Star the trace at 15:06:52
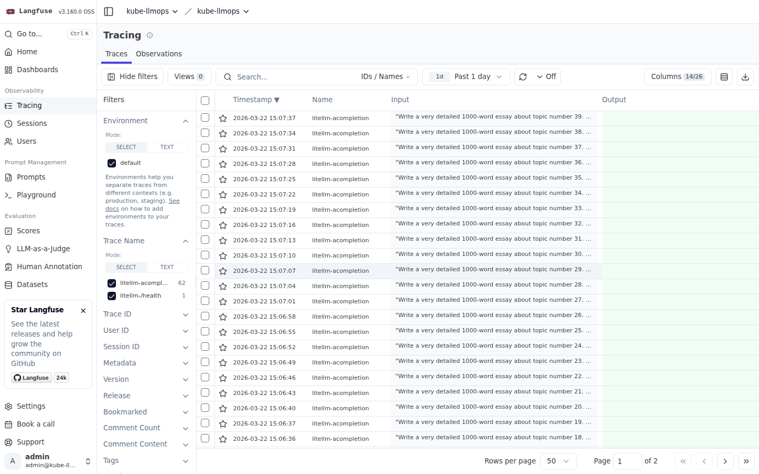The image size is (759, 474). (223, 348)
